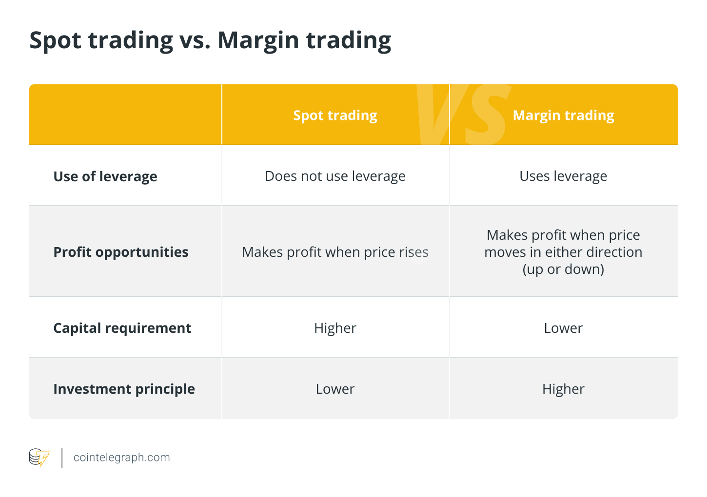The width and height of the screenshot is (707, 497).
Task: Click the "Spot trading vs. Margin trading" title
Action: coord(210,40)
